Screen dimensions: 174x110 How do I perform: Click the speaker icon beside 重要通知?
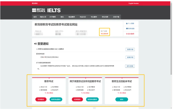[35, 44]
